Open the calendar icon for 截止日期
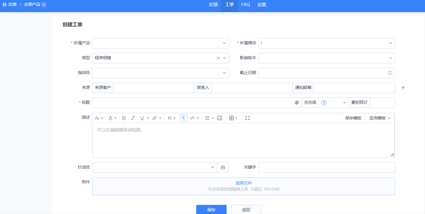 coord(390,73)
